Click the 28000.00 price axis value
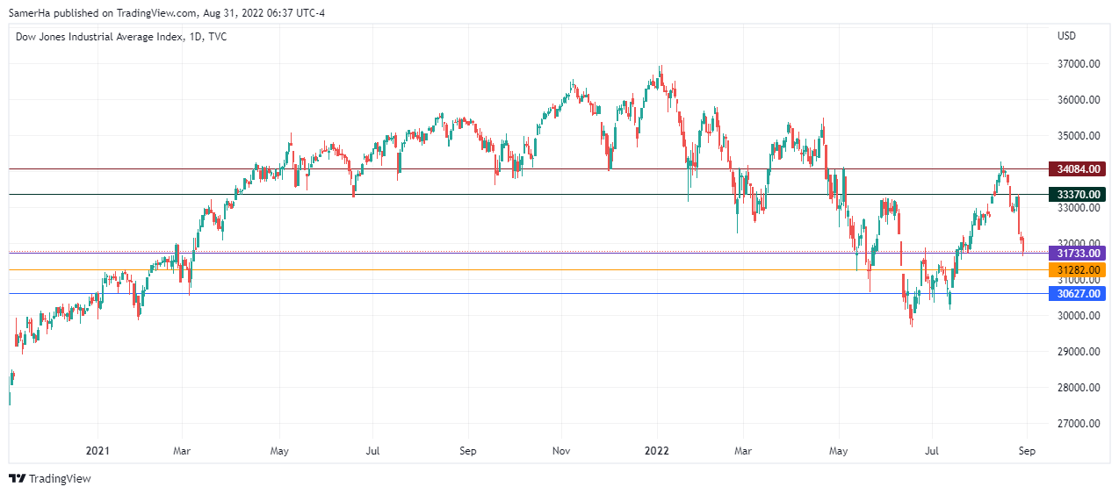Screen dimensions: 1119x494 [x=1079, y=388]
